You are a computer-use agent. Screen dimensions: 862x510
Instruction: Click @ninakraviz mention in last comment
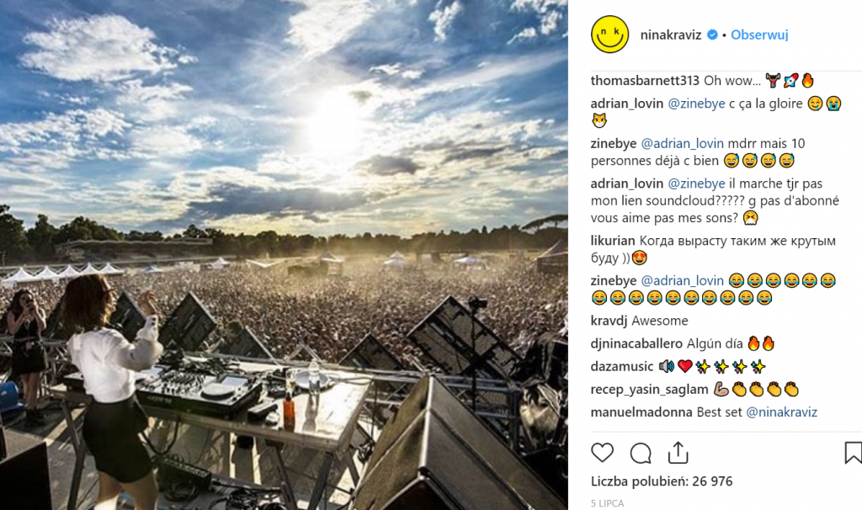pos(781,412)
